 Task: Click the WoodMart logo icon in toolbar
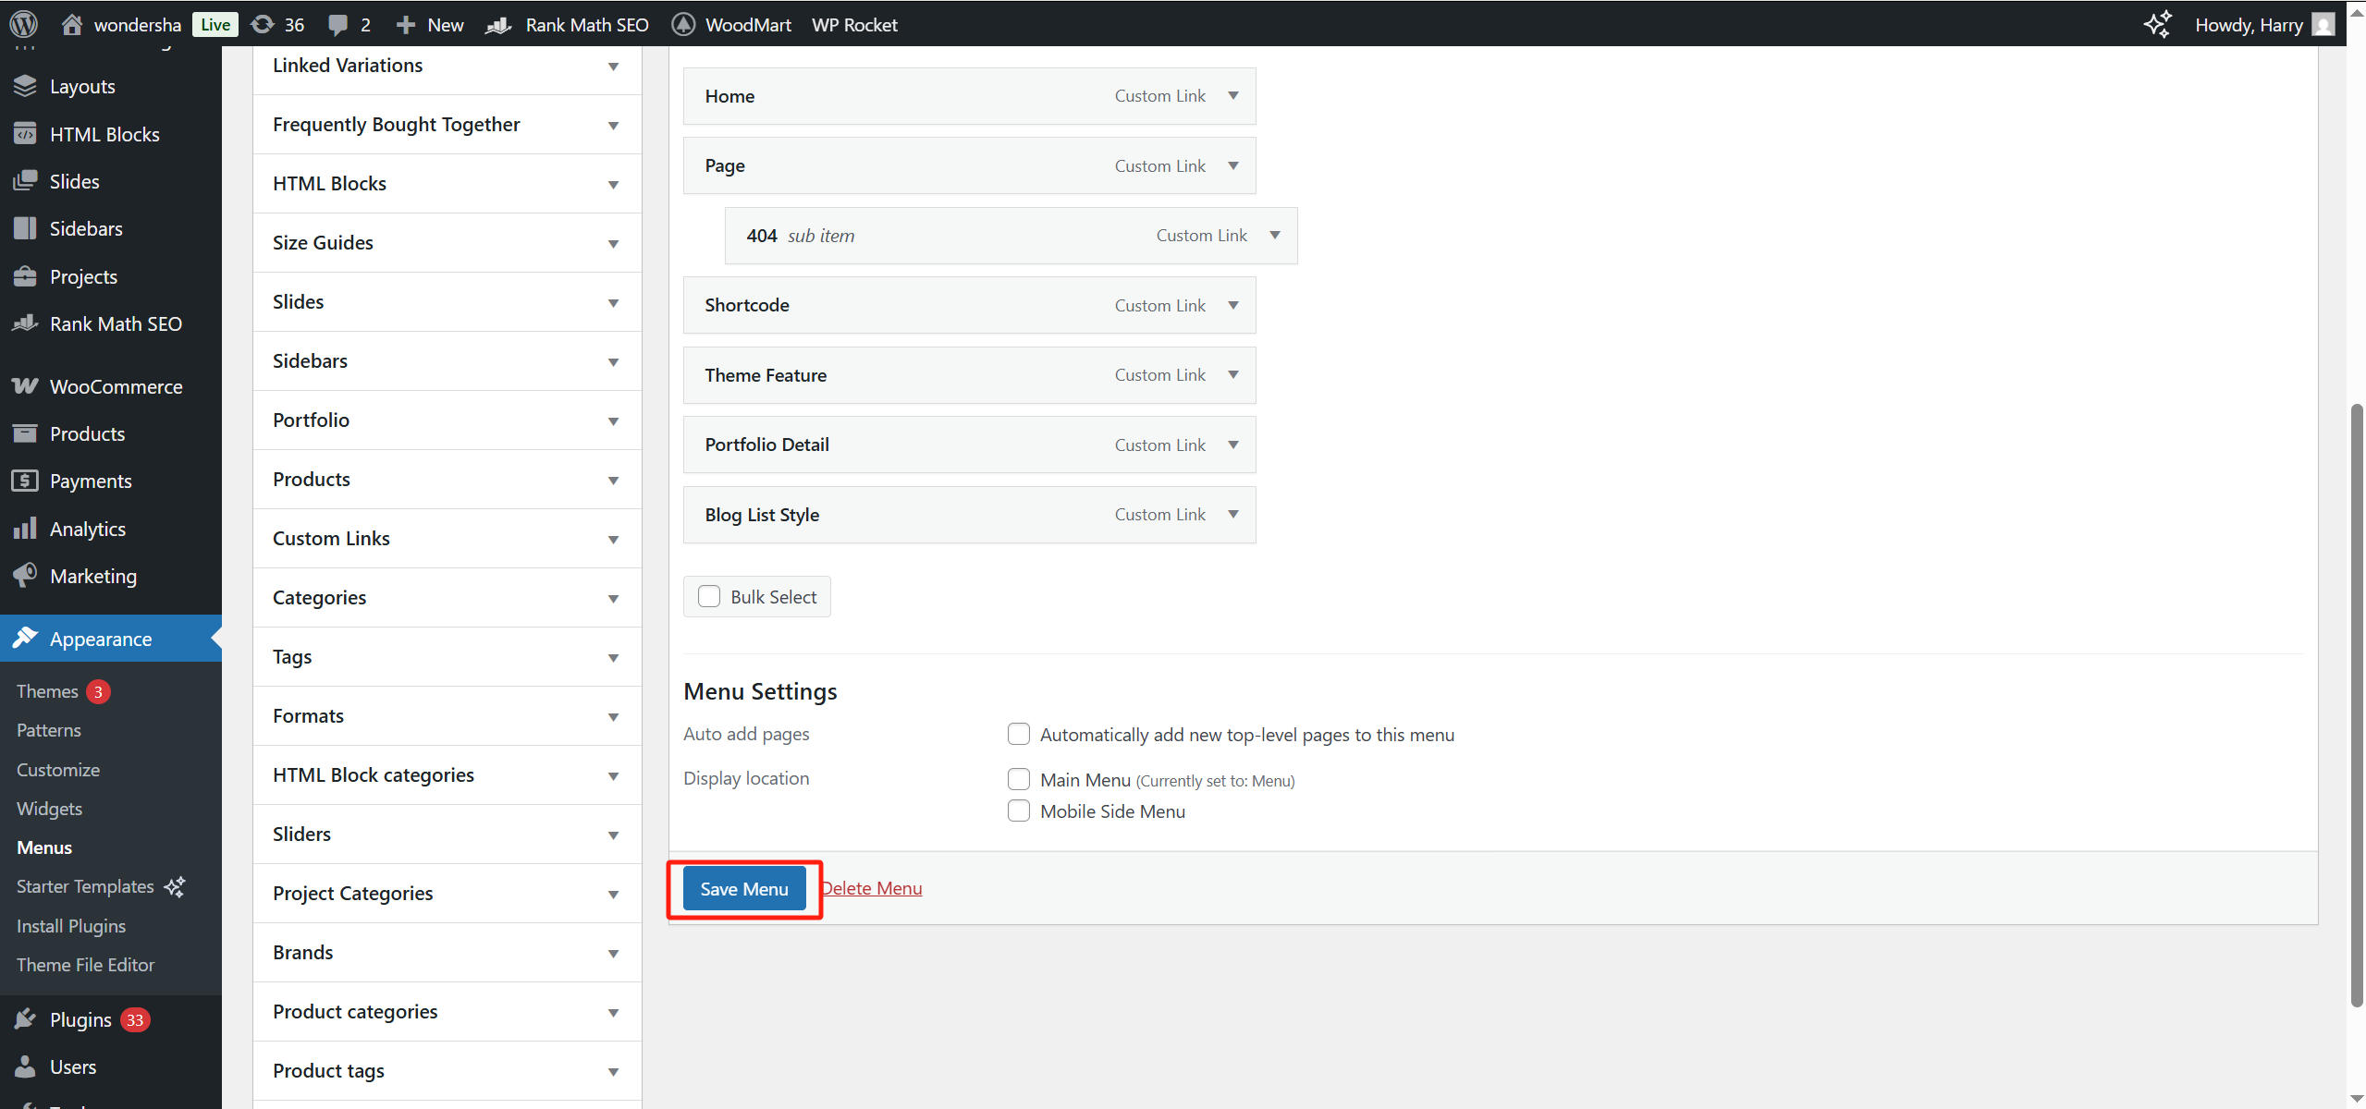point(683,24)
